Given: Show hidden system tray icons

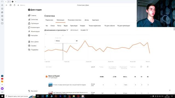Looking at the screenshot, I should click(151, 96).
